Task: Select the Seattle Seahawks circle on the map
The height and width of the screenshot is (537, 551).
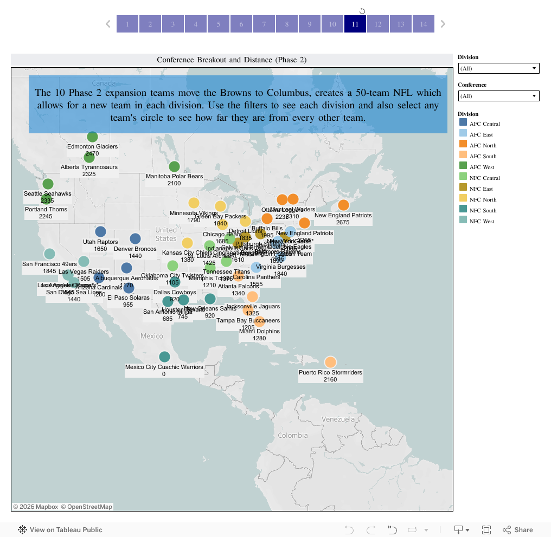Action: [x=48, y=183]
